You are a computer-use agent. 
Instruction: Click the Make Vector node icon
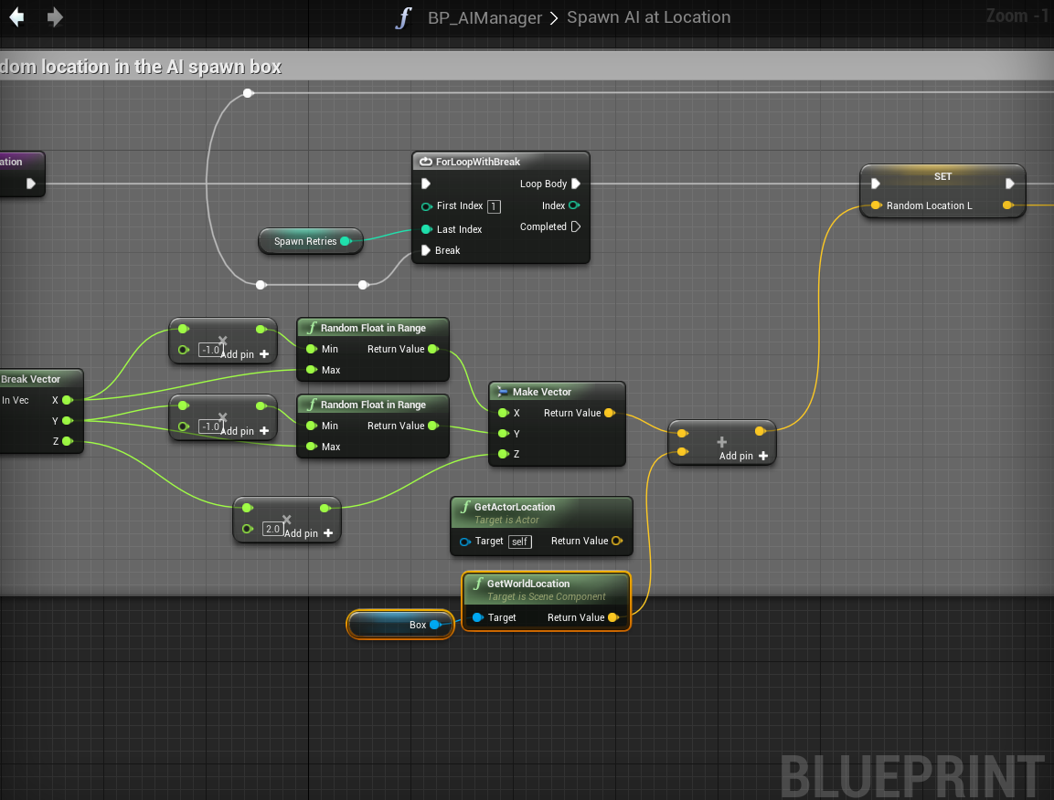tap(501, 392)
